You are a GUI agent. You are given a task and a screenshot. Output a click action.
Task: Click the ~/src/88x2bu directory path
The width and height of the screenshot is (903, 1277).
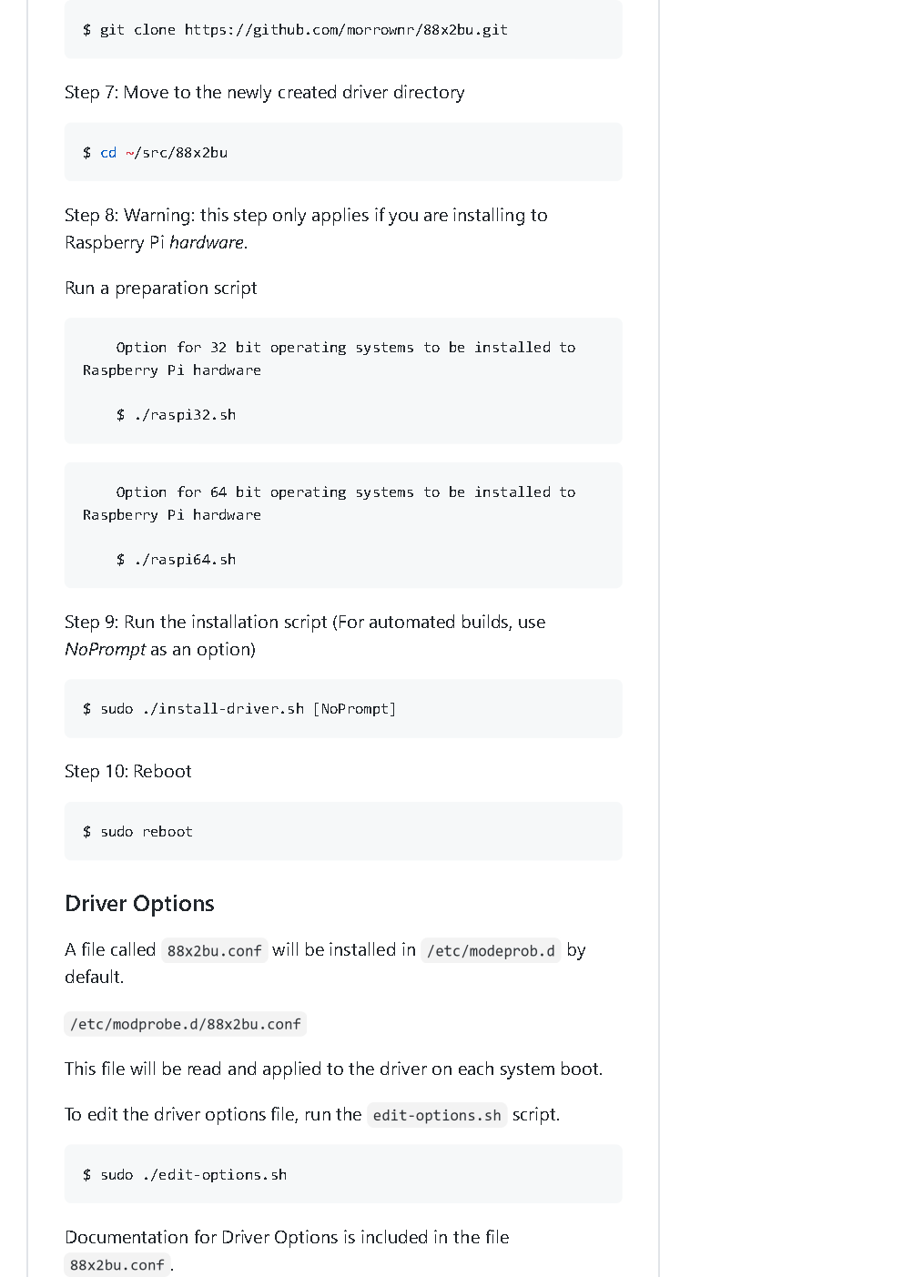[177, 153]
